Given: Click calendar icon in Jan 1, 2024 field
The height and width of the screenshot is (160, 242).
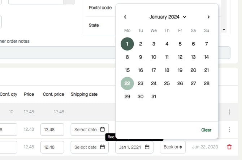Looking at the screenshot, I should [147, 147].
